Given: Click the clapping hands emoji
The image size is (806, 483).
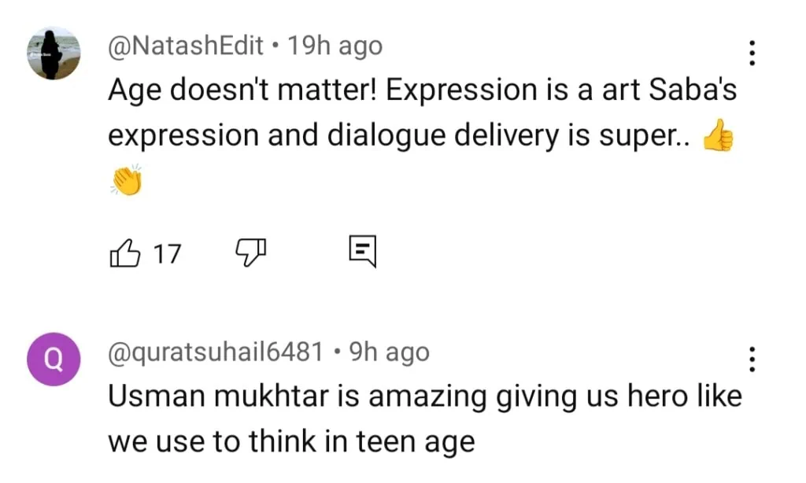Looking at the screenshot, I should (x=126, y=179).
